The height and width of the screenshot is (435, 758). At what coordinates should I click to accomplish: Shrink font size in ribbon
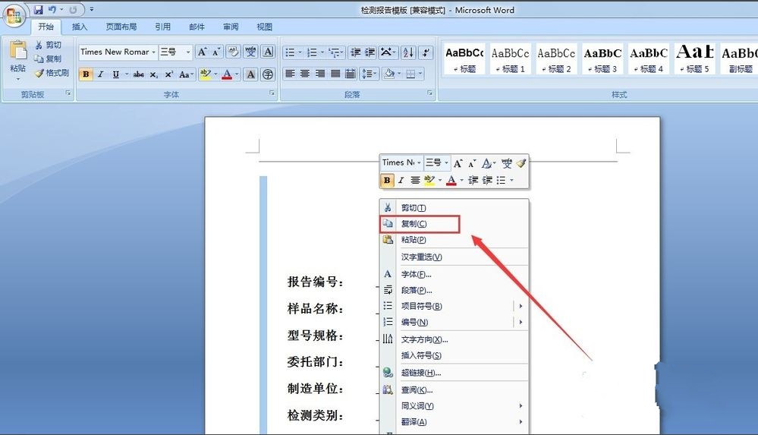(216, 52)
